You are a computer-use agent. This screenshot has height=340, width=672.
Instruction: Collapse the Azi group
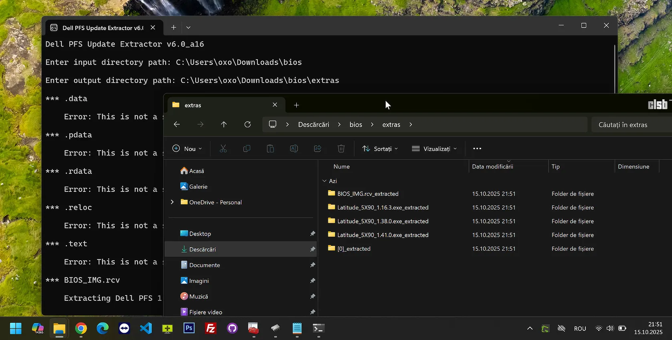tap(324, 181)
